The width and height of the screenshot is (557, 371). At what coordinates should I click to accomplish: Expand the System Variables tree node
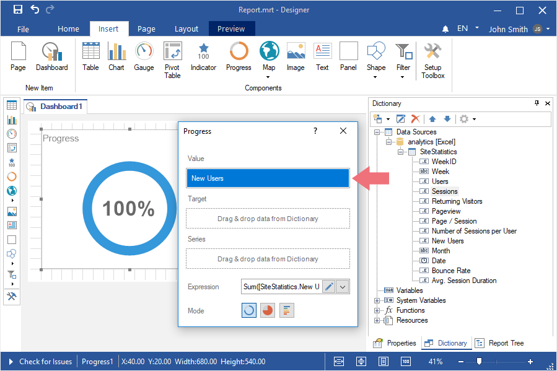(x=377, y=300)
